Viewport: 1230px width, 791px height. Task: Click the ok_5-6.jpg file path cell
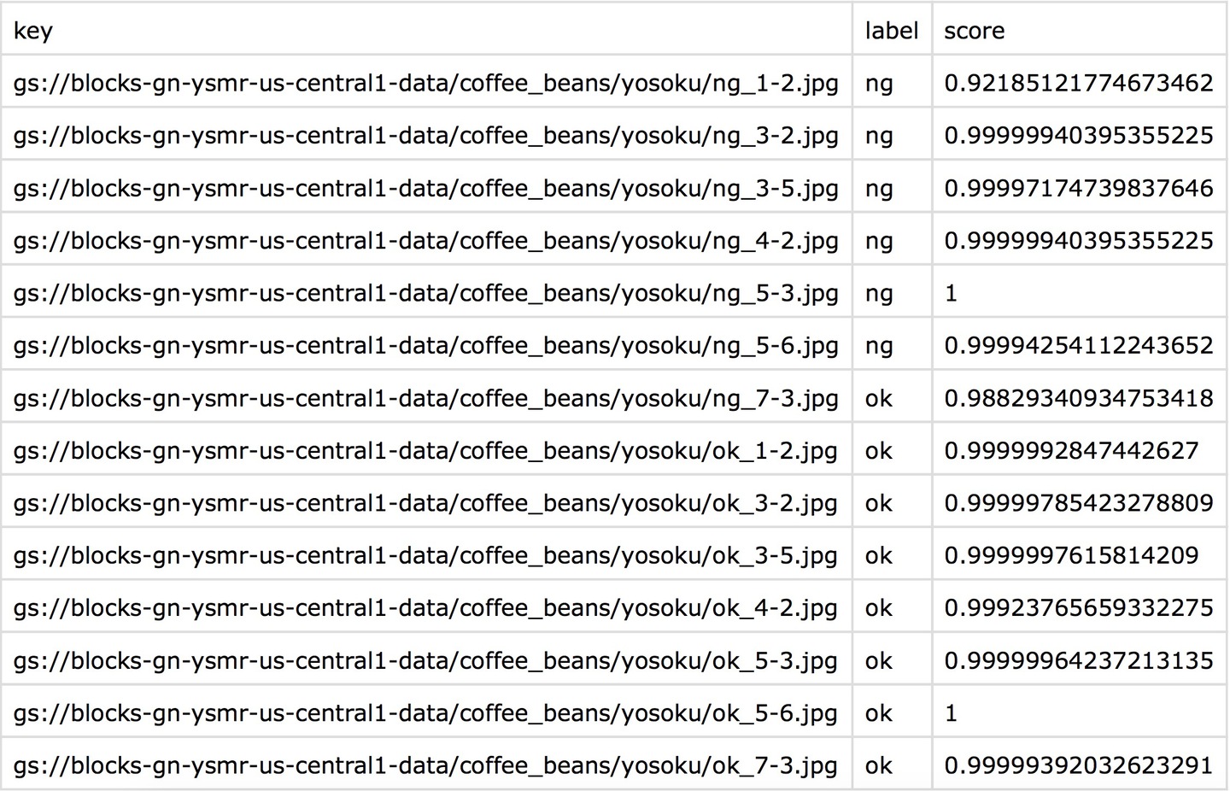coord(426,713)
